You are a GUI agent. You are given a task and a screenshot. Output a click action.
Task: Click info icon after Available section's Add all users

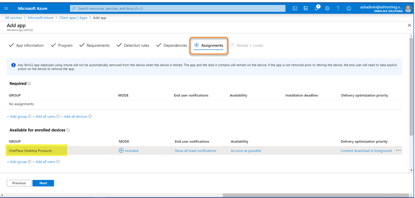[58, 162]
